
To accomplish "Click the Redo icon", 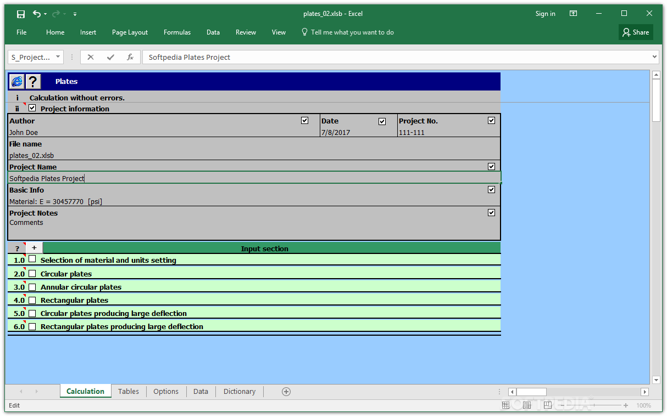I will (x=55, y=14).
